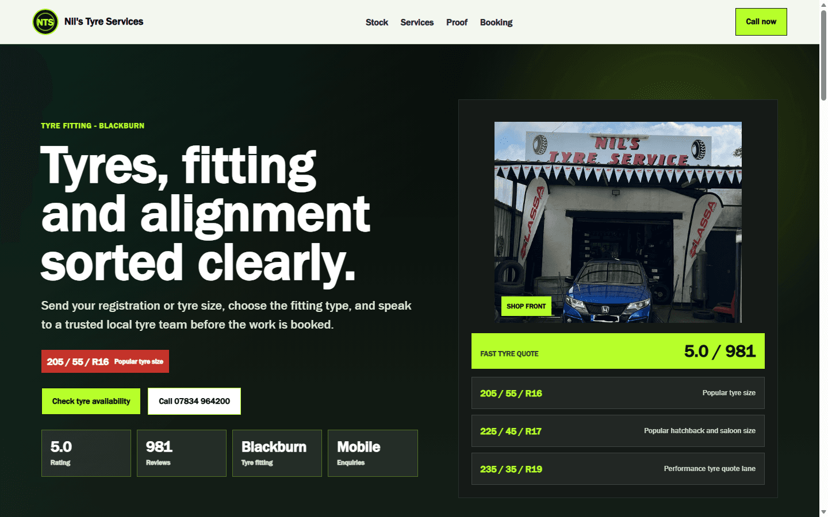Click the 'Send your registration' paragraph
Screen dimensions: 828x517
pyautogui.click(x=227, y=315)
